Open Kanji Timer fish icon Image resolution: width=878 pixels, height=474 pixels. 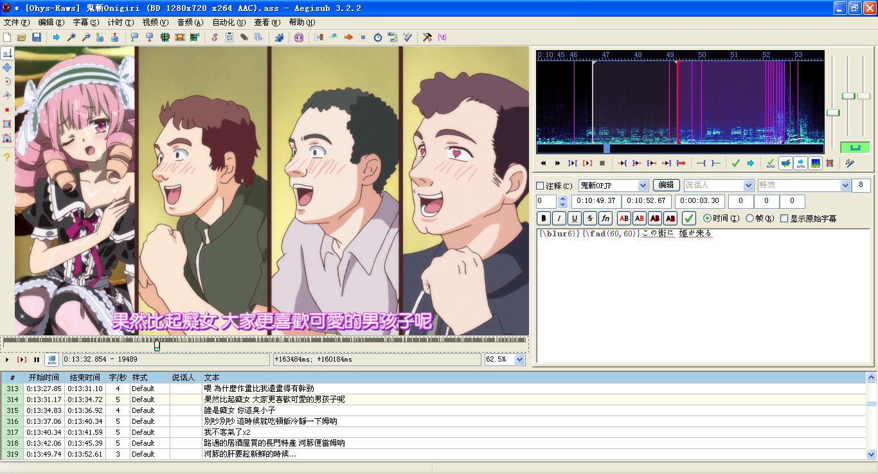348,37
